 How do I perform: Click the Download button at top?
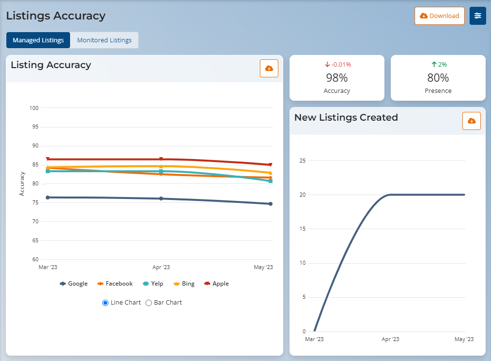(439, 16)
